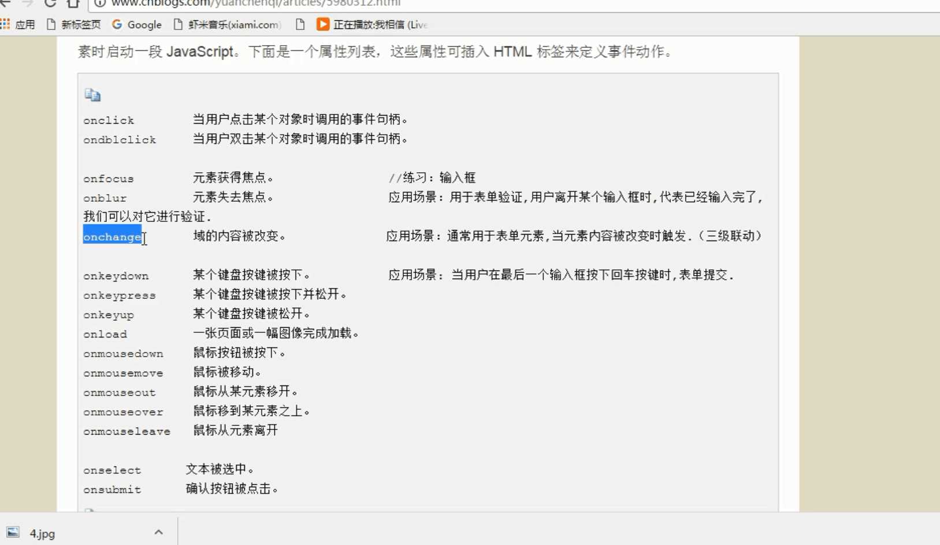940x545 pixels.
Task: Click the text "鼠标从元素离开"
Action: [236, 431]
